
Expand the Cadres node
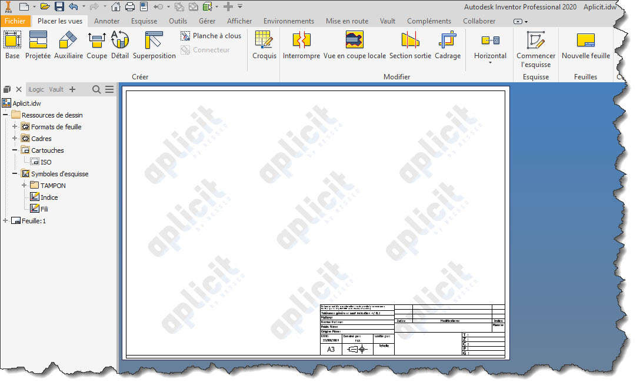pos(15,138)
